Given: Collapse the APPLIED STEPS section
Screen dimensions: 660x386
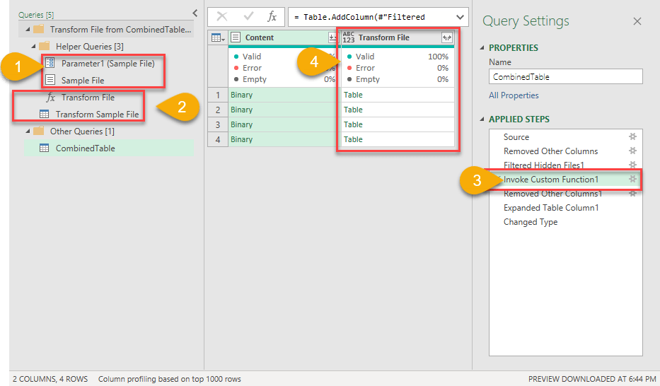Looking at the screenshot, I should [483, 119].
